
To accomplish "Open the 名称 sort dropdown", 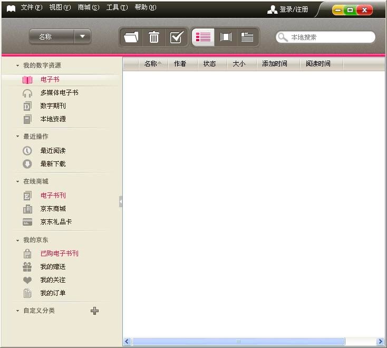I will (82, 36).
